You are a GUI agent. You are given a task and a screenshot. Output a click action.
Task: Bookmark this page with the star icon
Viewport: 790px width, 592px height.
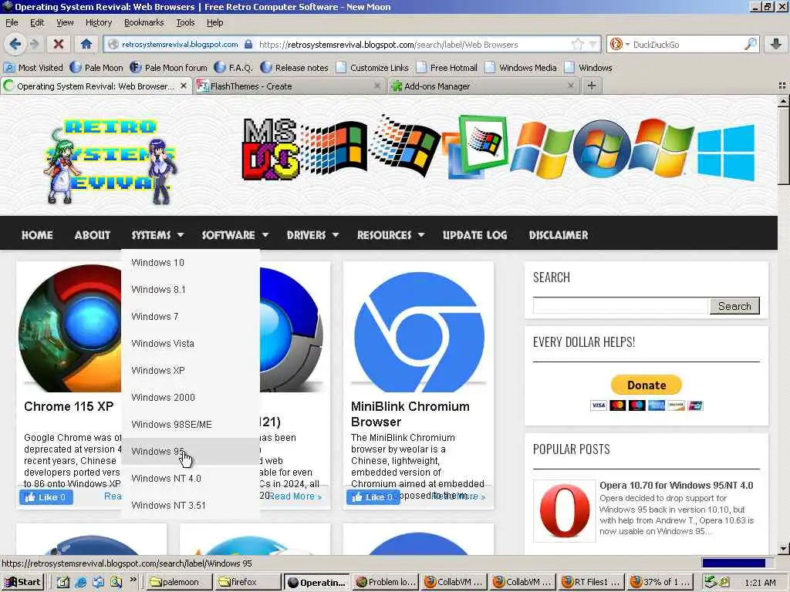coord(577,44)
